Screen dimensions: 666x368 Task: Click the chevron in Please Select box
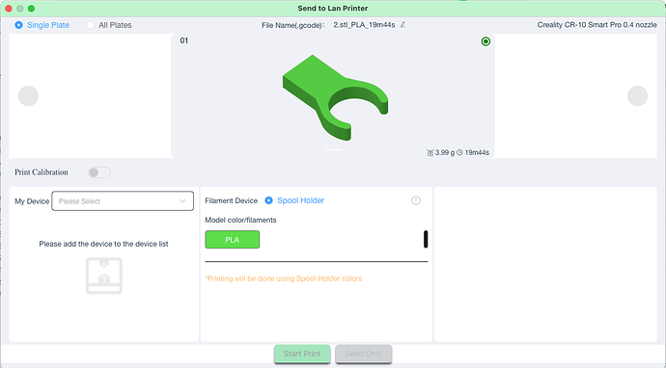(x=182, y=201)
